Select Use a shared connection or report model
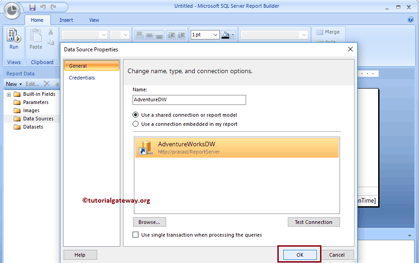The height and width of the screenshot is (263, 419). [136, 115]
